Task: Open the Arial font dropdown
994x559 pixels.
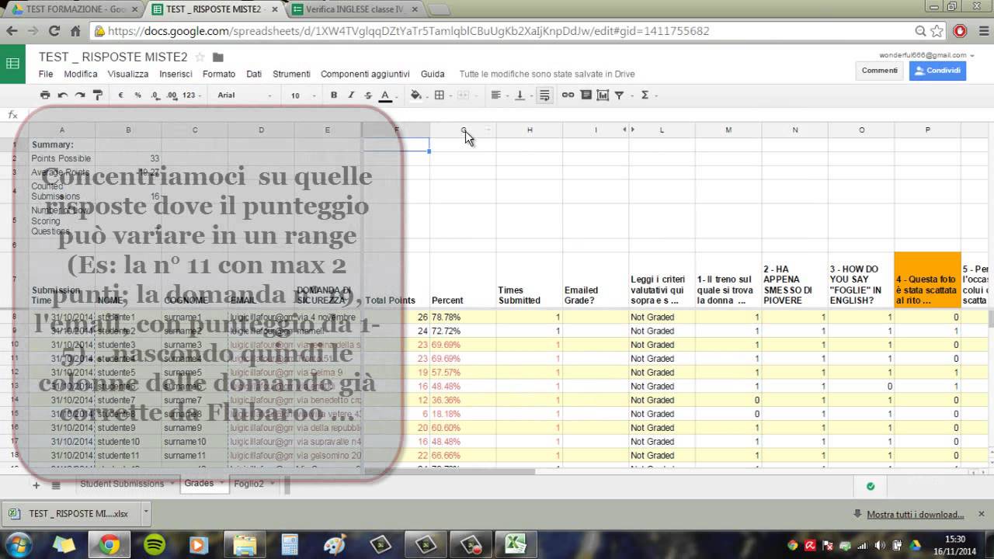Action: coord(244,95)
